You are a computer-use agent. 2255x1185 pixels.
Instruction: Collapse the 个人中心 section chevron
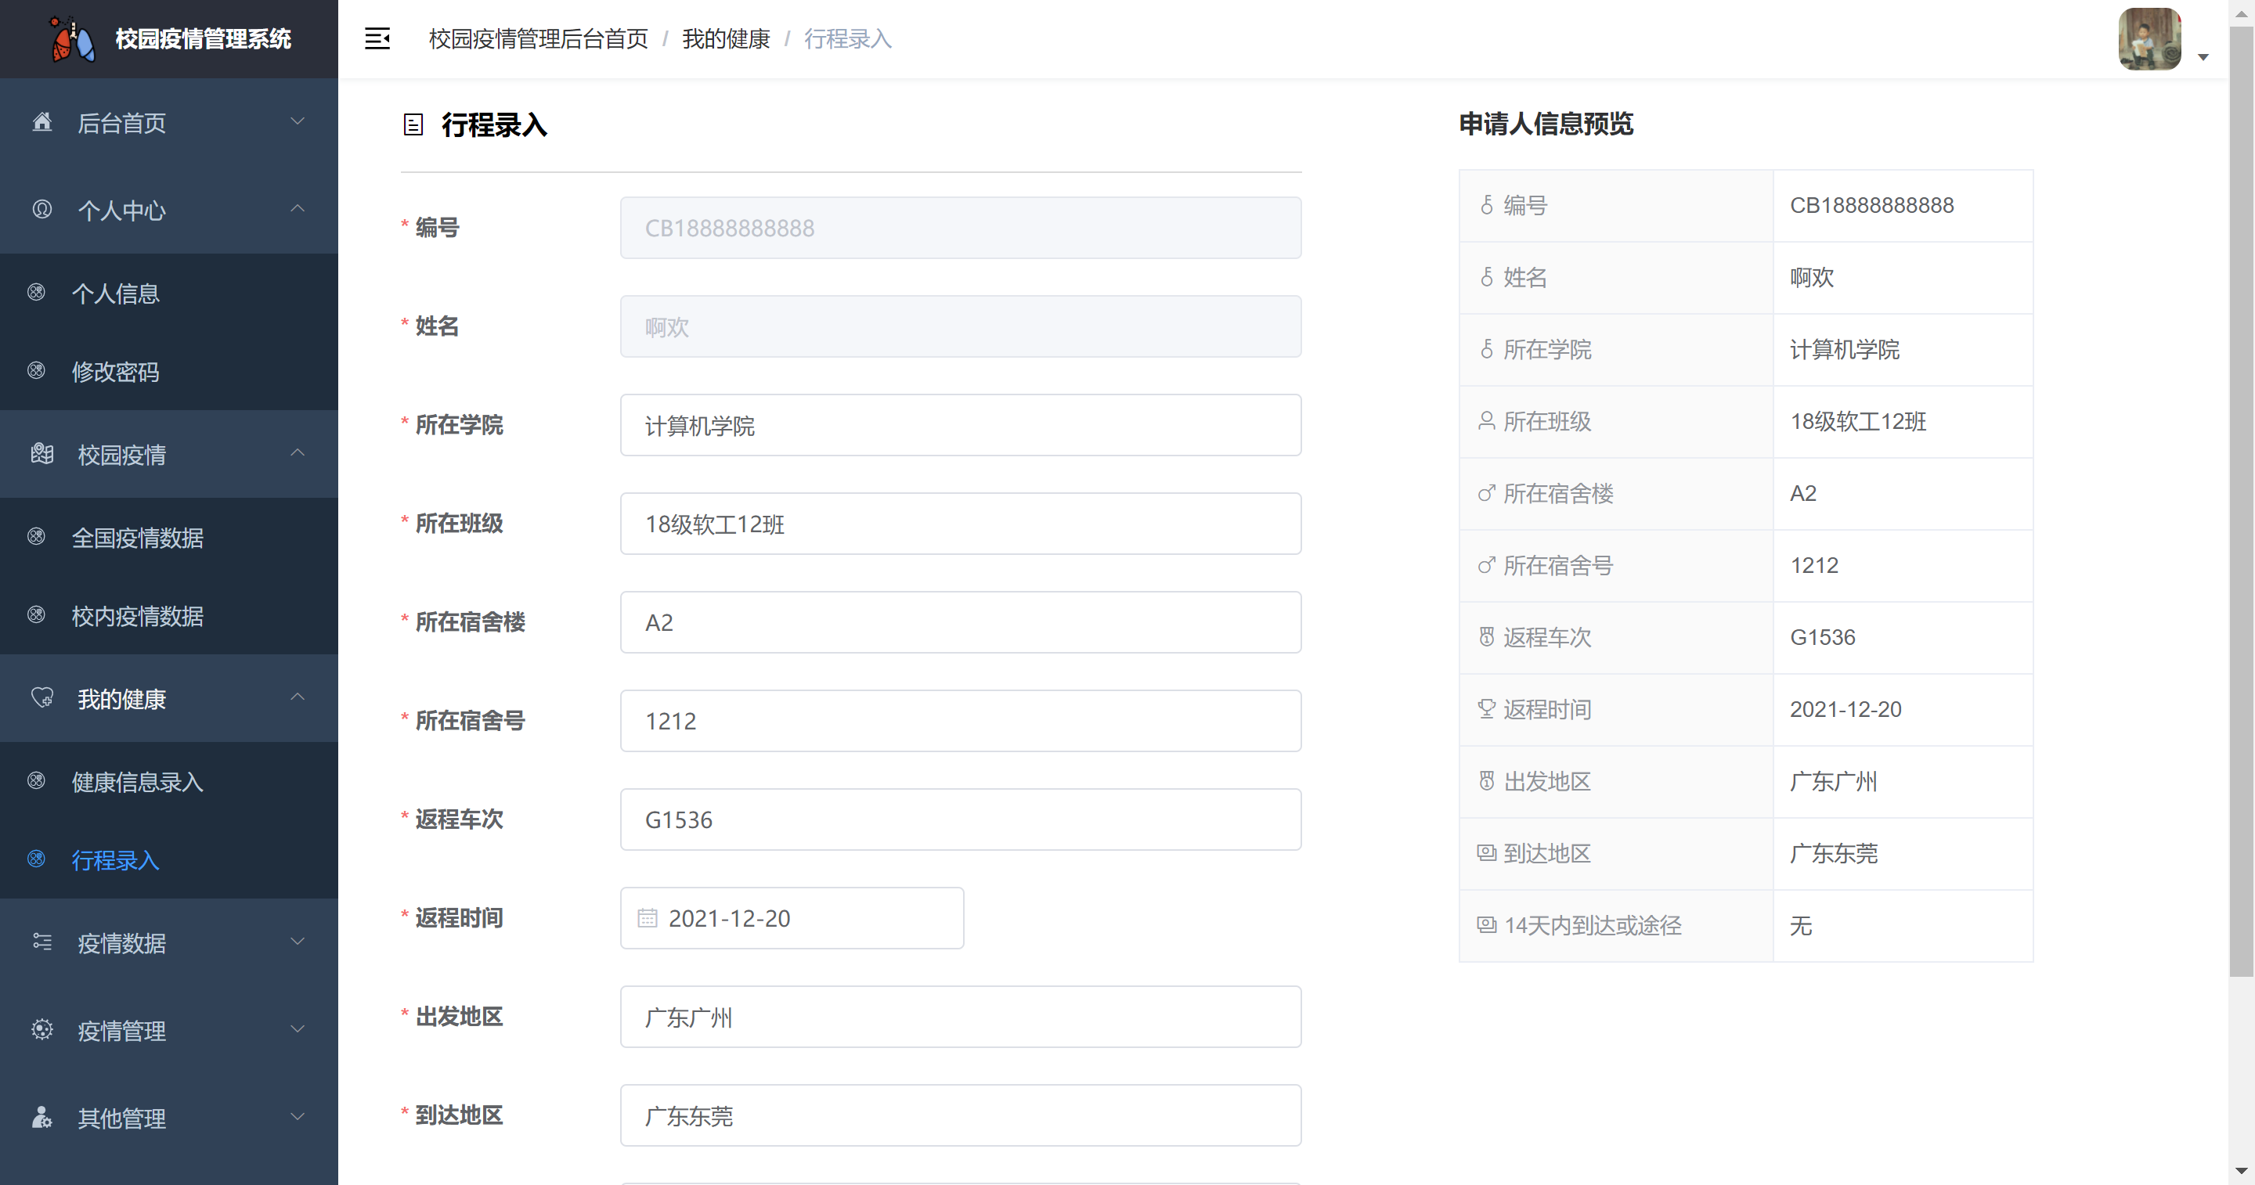298,208
